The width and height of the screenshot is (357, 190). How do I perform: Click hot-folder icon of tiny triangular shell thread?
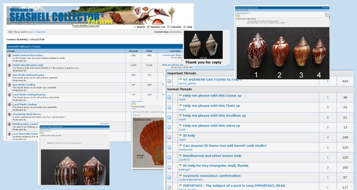tap(169, 168)
